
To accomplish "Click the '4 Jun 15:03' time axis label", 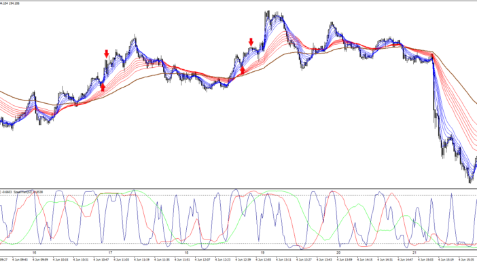I will coord(425,260).
